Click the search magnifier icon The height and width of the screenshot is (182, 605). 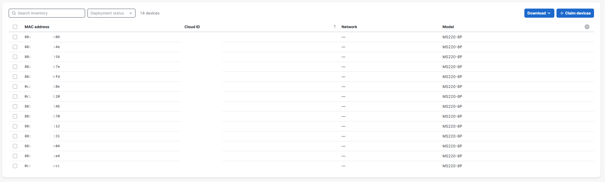14,13
